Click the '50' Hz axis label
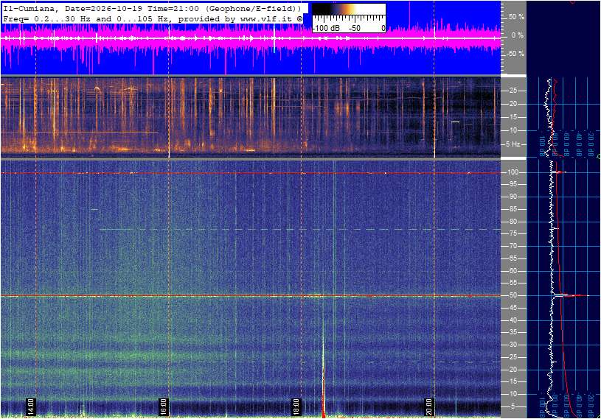601x419 pixels. click(513, 295)
